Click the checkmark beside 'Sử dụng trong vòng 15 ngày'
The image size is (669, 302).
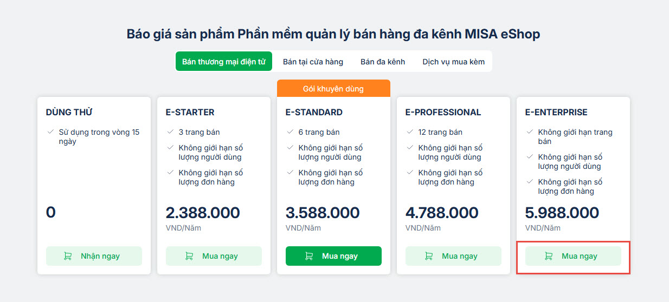pyautogui.click(x=50, y=132)
